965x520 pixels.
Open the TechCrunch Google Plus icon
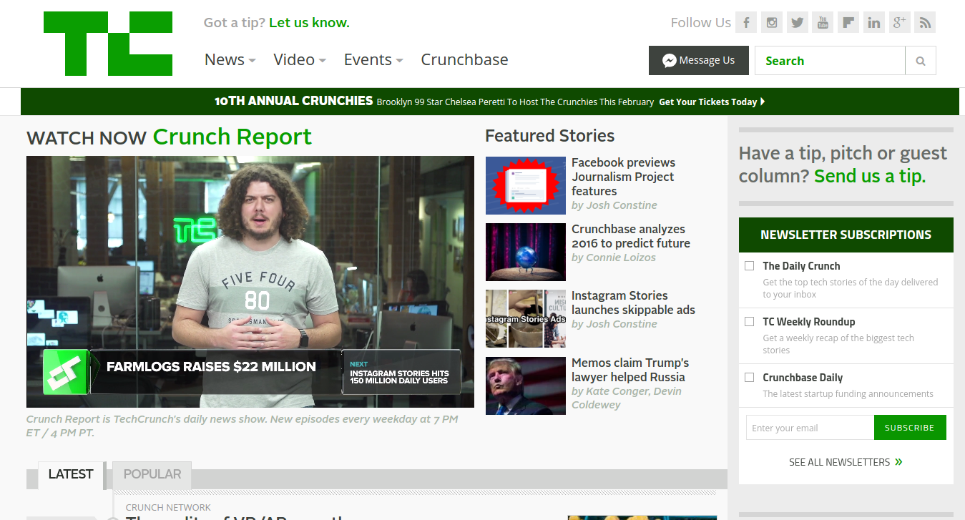click(899, 22)
